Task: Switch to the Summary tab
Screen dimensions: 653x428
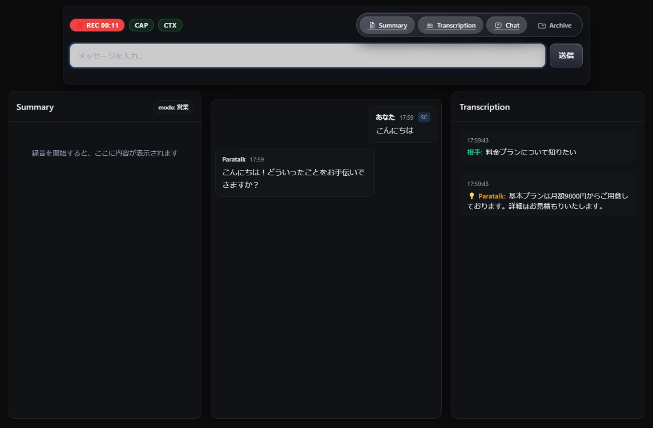Action: click(388, 25)
